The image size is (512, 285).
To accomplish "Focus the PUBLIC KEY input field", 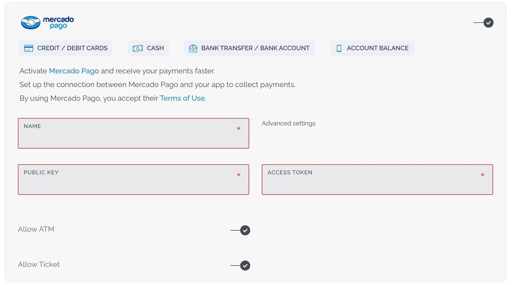I will (133, 180).
